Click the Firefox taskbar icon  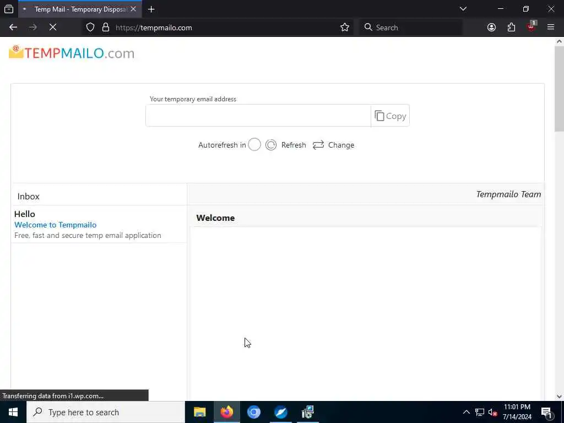tap(226, 412)
